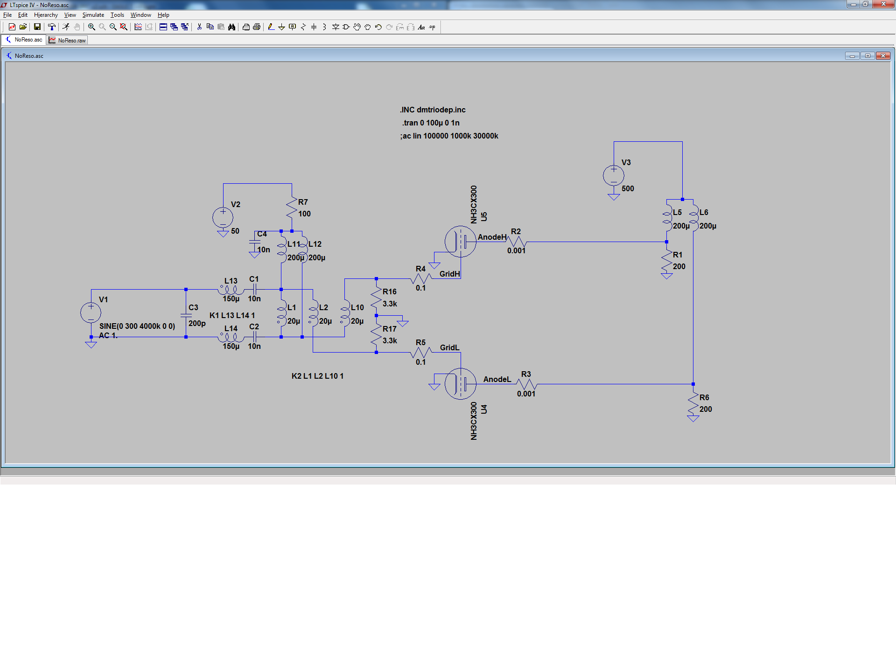This screenshot has height=666, width=896.
Task: Open the Edit menu
Action: point(23,15)
